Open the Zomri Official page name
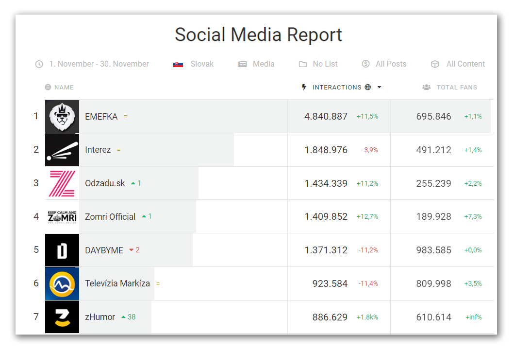 [x=110, y=217]
